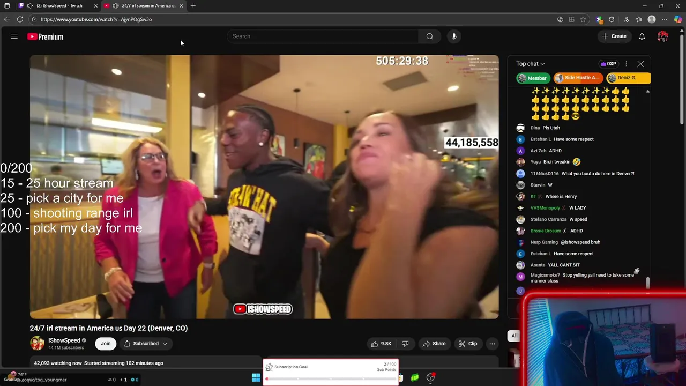Open YouTube notifications bell

pos(642,36)
